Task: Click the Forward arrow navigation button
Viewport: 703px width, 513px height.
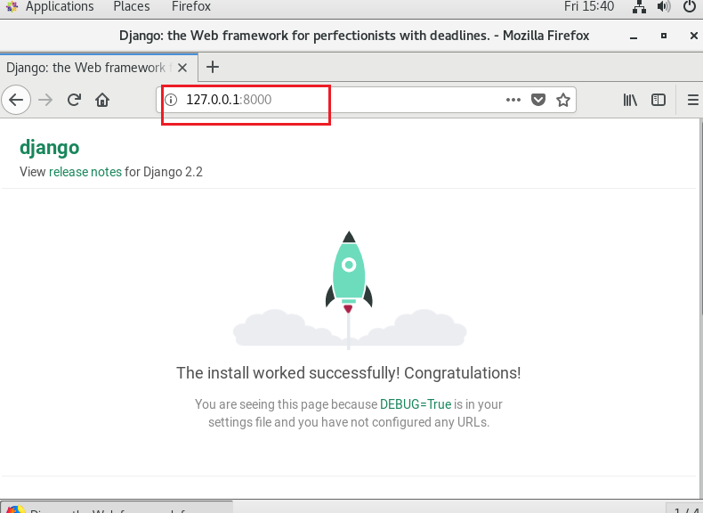Action: pos(45,100)
